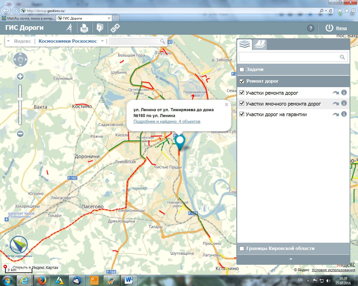Click the zoom in plus button
This screenshot has height=286, width=358.
pos(20,77)
